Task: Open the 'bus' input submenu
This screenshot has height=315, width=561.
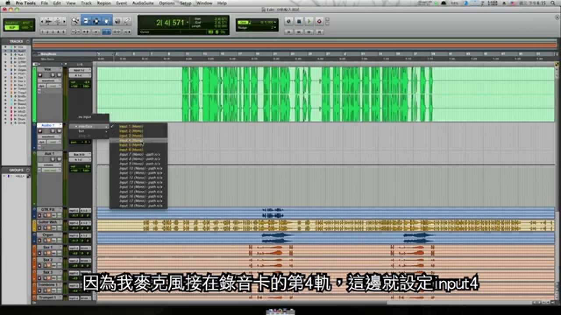Action: pos(89,131)
